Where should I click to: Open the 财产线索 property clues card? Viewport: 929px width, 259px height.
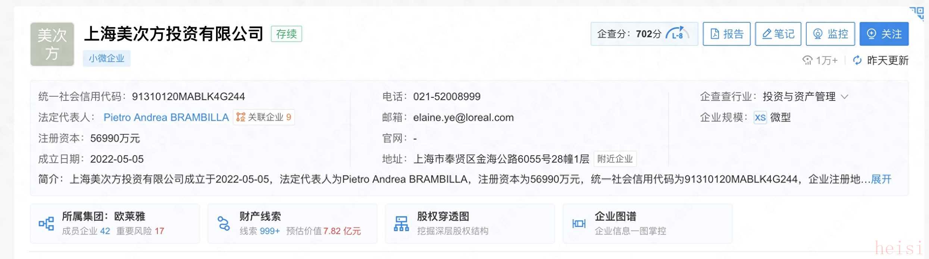click(x=292, y=224)
